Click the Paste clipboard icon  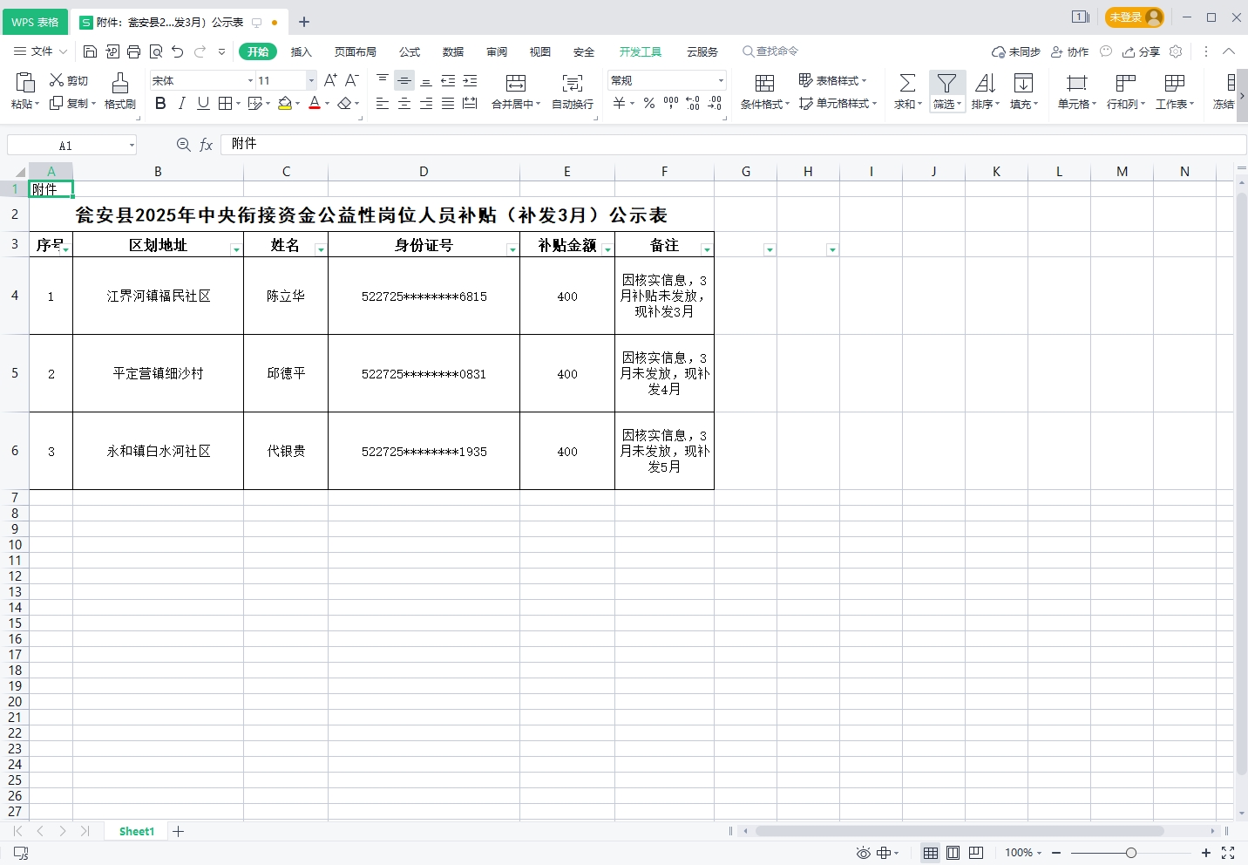pos(25,83)
